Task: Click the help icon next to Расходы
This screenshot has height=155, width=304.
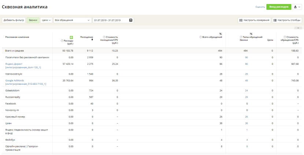Action: (62, 41)
